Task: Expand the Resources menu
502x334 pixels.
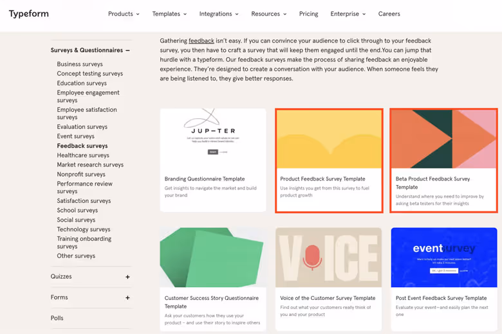Action: pyautogui.click(x=268, y=13)
